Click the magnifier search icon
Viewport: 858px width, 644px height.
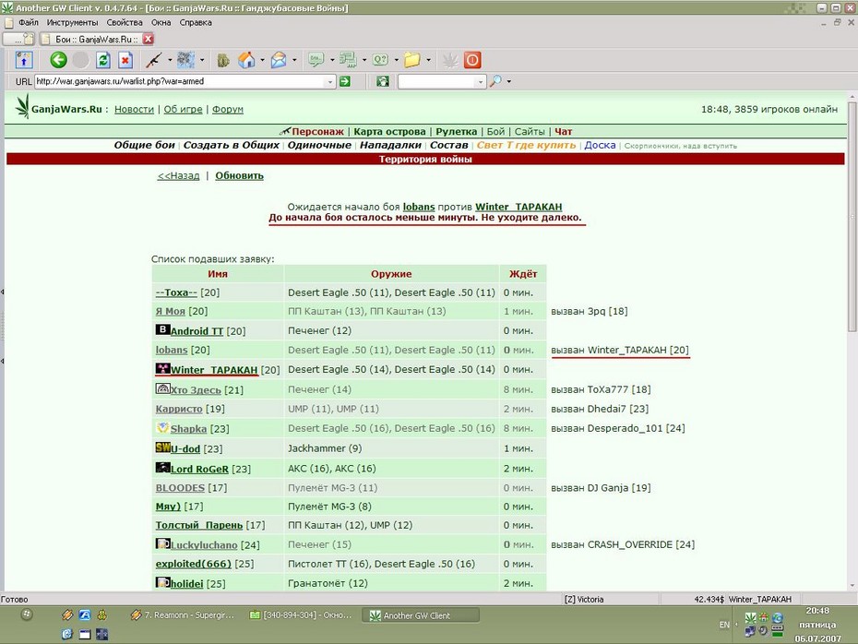tap(495, 81)
